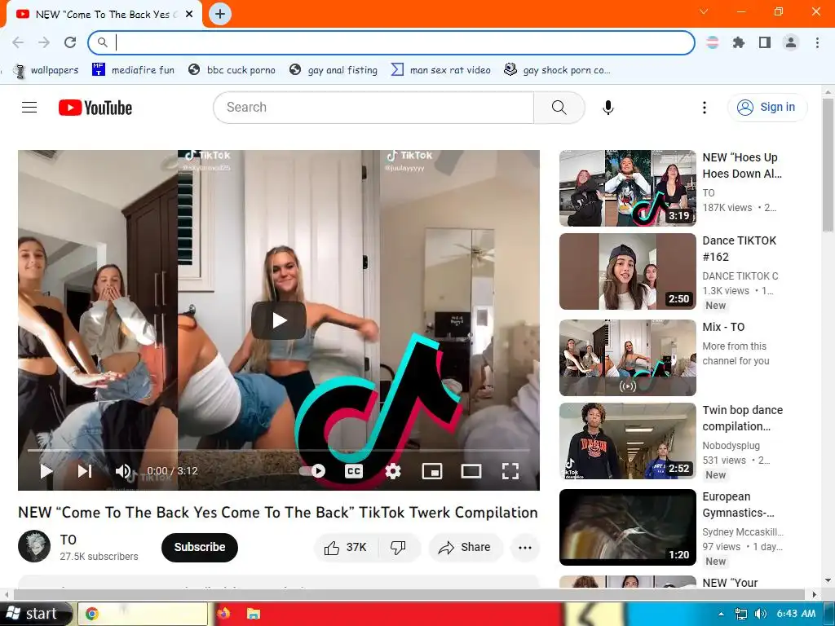Mute the video volume speaker icon
Screen dimensions: 835x626
click(123, 471)
